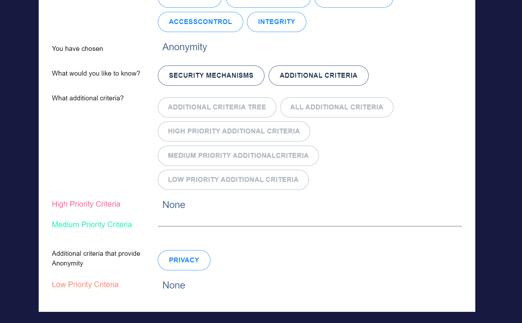The image size is (522, 323).
Task: Click the MEDIUM PRIORITY ADDITIONALCRITERIA button
Action: pyautogui.click(x=238, y=156)
